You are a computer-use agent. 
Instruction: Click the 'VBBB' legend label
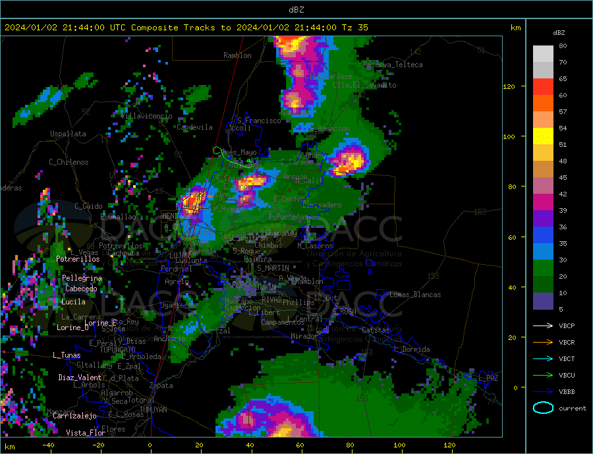[567, 391]
